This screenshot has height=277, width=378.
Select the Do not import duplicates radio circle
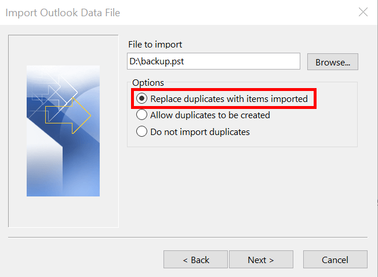141,132
